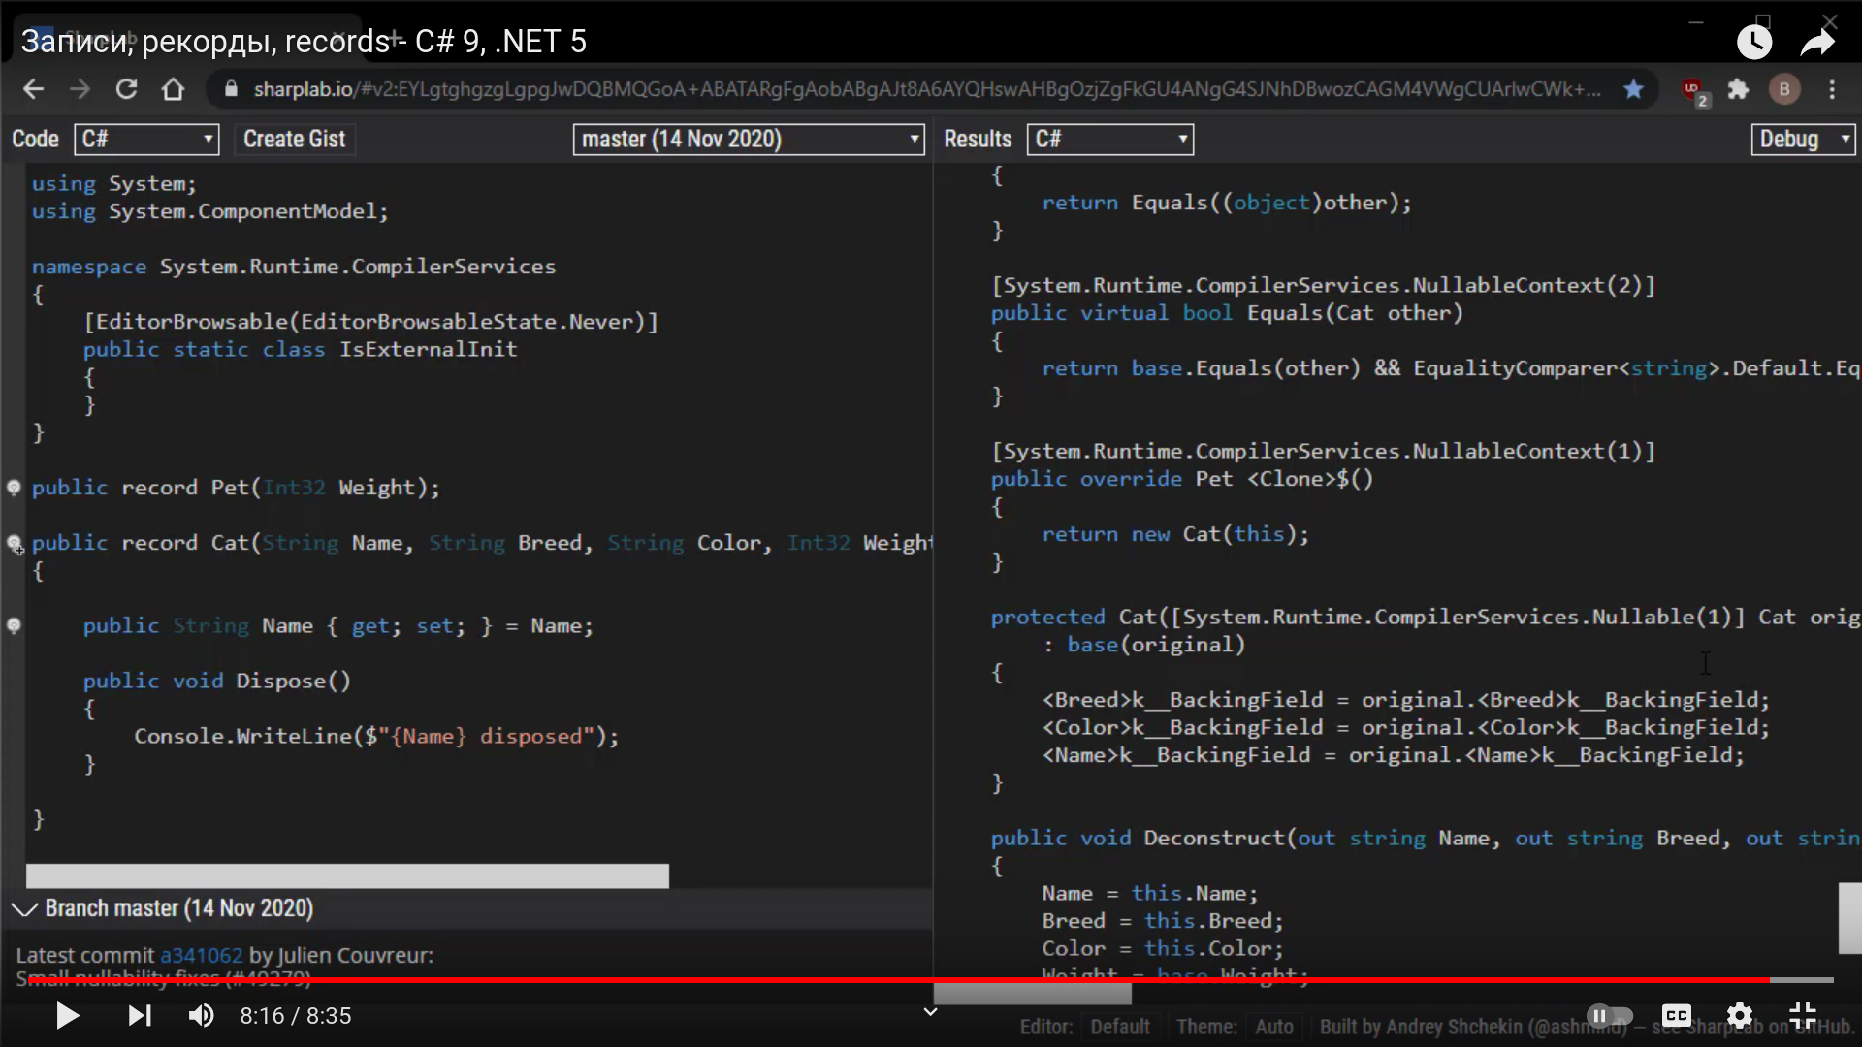Skip to next video
This screenshot has height=1047, width=1862.
tap(140, 1015)
